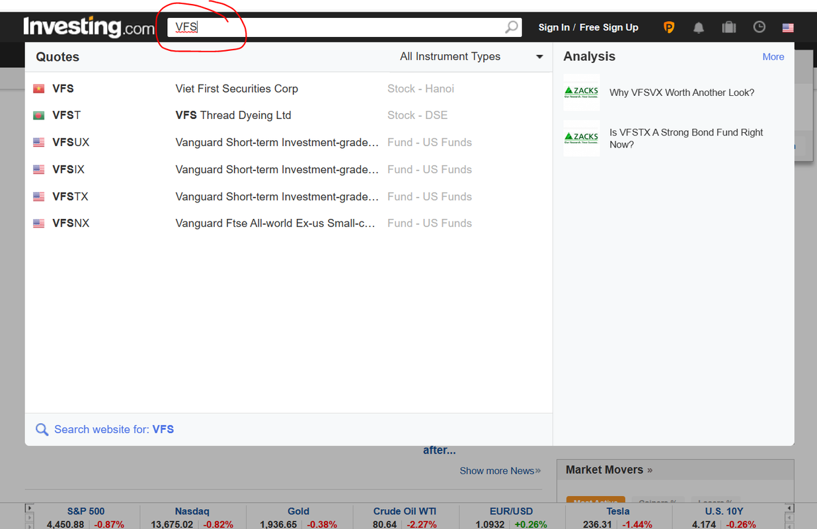Click the Zacks logo for VFSTX article
The height and width of the screenshot is (529, 817).
[x=582, y=138]
